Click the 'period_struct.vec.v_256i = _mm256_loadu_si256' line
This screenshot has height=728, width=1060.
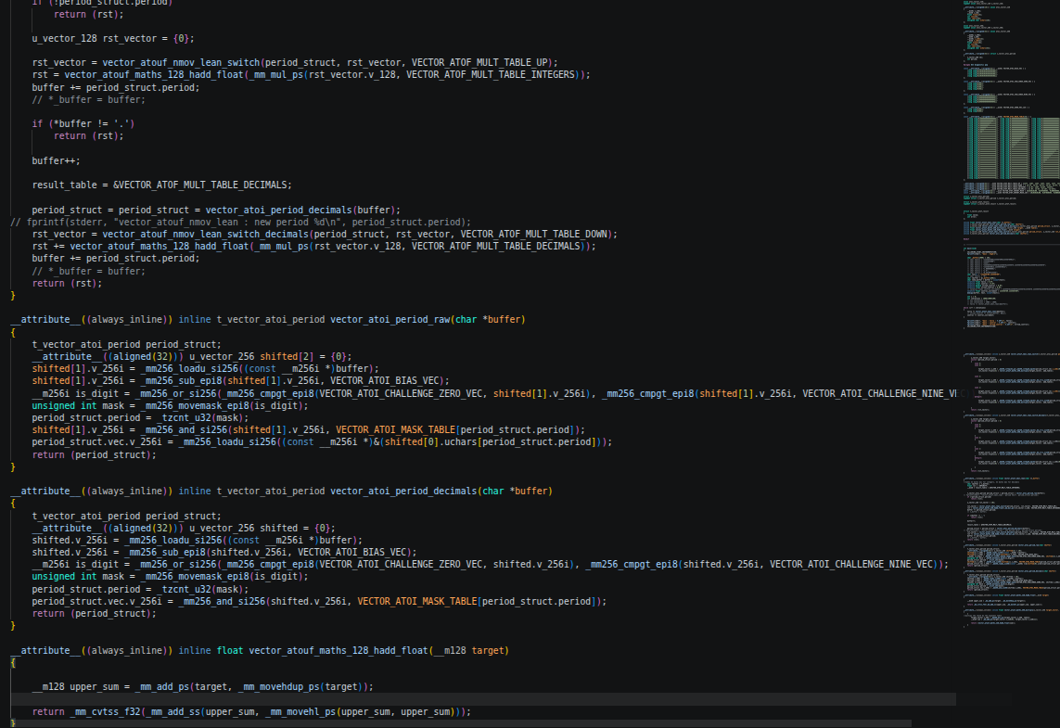(322, 442)
